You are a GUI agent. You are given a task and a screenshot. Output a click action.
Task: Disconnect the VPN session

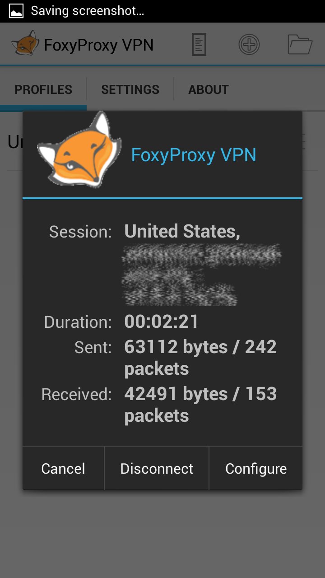click(x=157, y=469)
